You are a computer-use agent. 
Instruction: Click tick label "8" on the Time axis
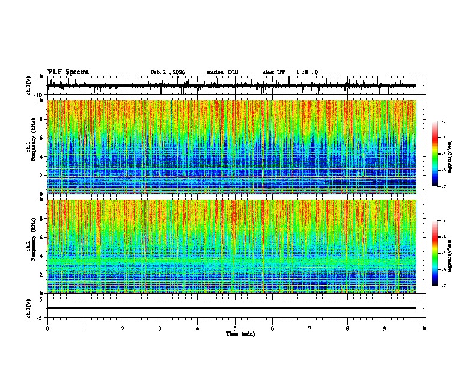click(x=347, y=328)
